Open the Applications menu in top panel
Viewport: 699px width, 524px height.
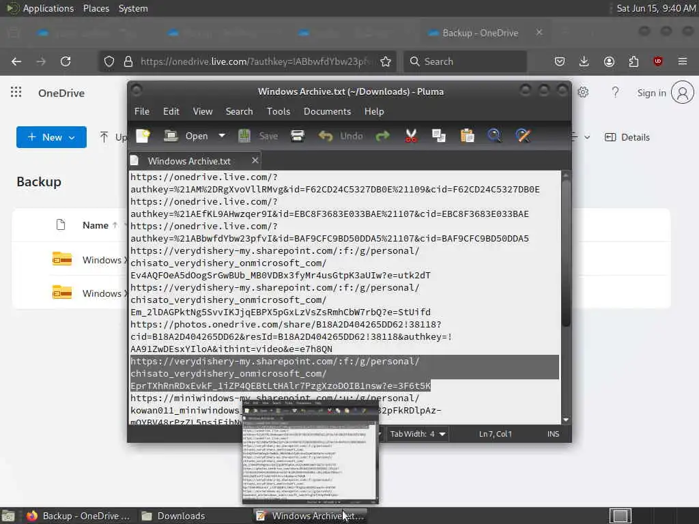(48, 8)
